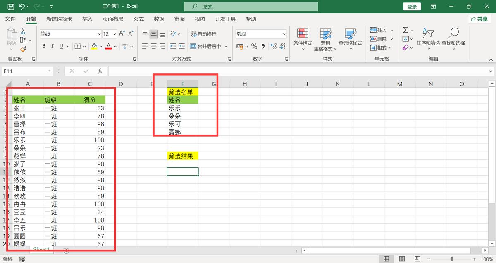Click the 登录 sign-in button

pos(412,7)
